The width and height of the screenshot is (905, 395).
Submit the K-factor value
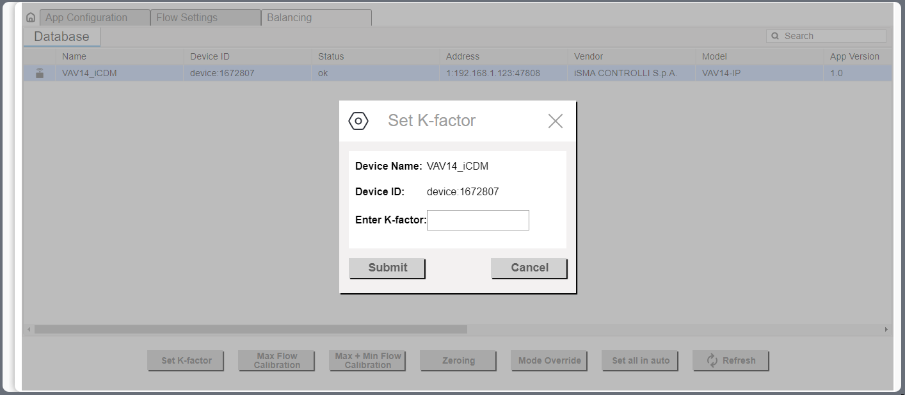[387, 268]
